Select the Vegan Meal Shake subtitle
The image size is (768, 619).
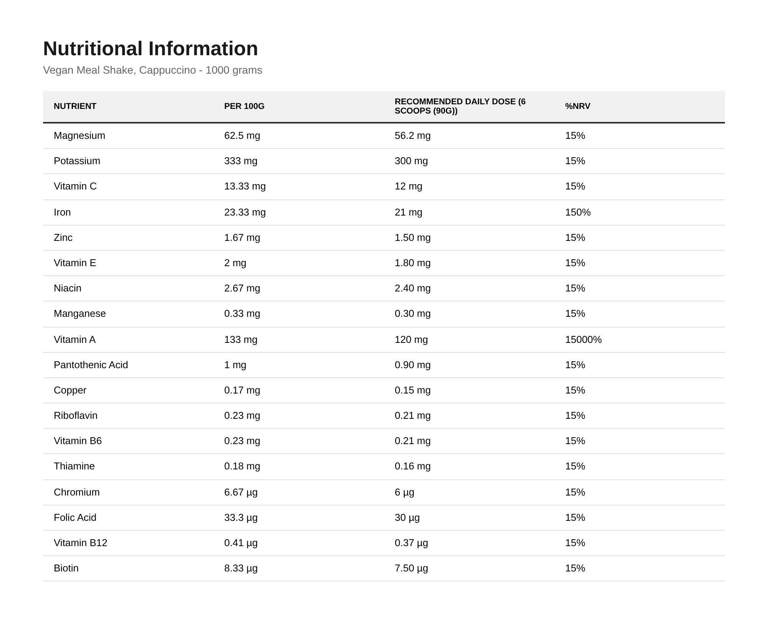pyautogui.click(x=152, y=70)
